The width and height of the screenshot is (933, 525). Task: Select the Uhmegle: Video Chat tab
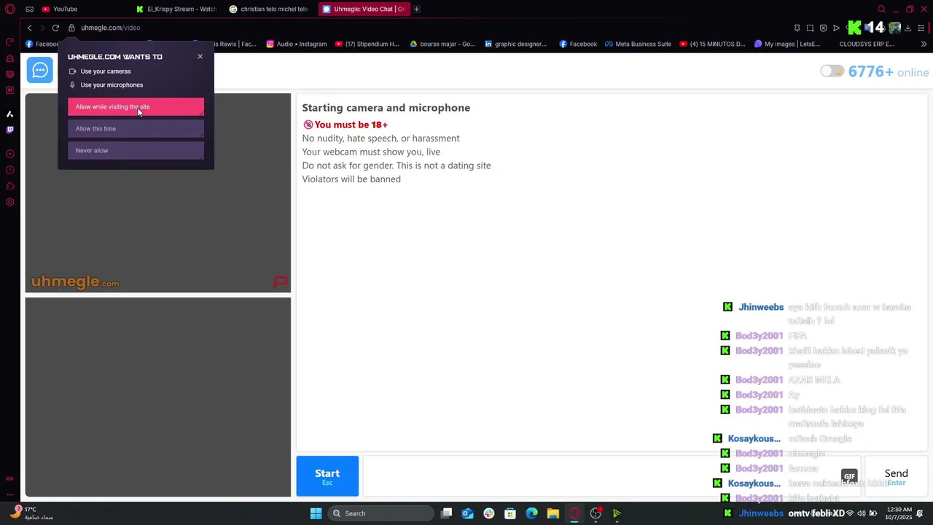coord(364,9)
